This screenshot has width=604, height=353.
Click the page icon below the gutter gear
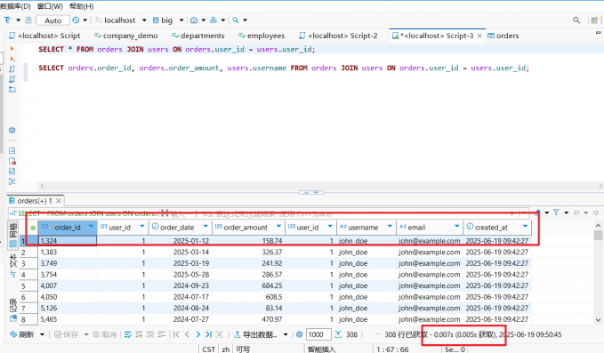12,150
